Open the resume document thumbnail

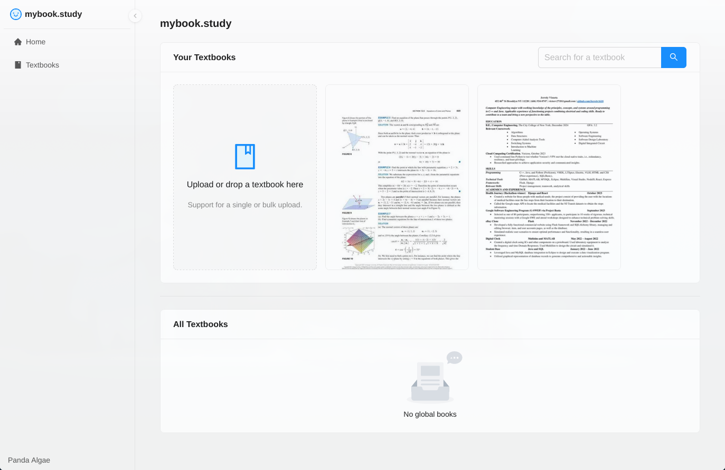point(549,177)
